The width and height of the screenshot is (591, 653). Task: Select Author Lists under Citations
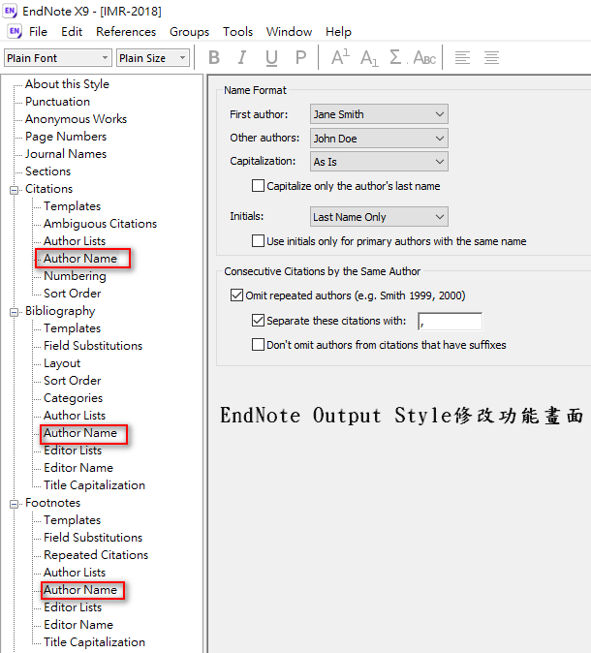[75, 241]
